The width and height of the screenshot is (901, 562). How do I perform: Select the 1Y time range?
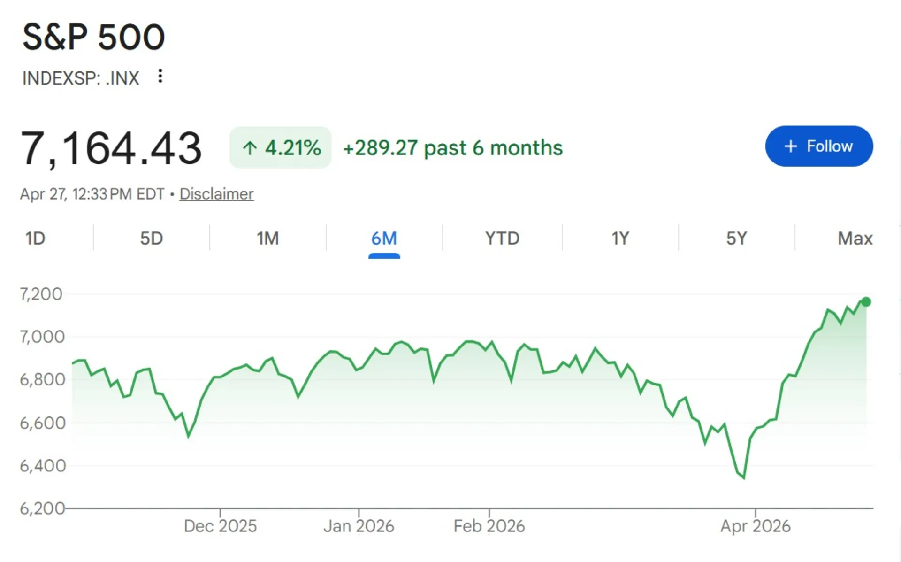click(620, 239)
